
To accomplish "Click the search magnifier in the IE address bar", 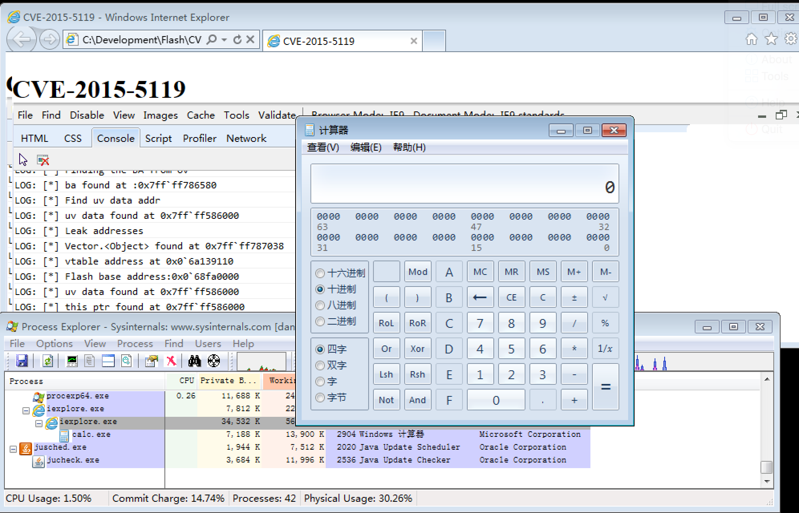I will pos(211,39).
